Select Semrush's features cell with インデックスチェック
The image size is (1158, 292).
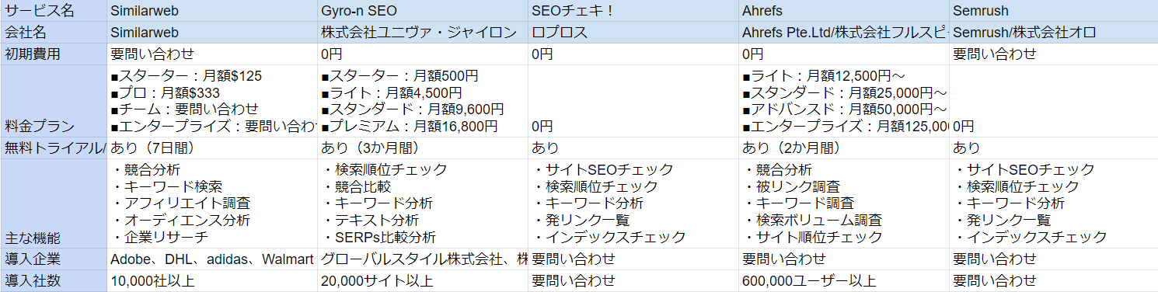[1054, 203]
